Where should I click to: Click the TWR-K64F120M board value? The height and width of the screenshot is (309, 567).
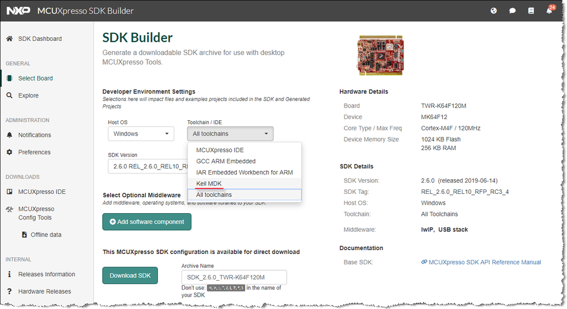coord(444,106)
